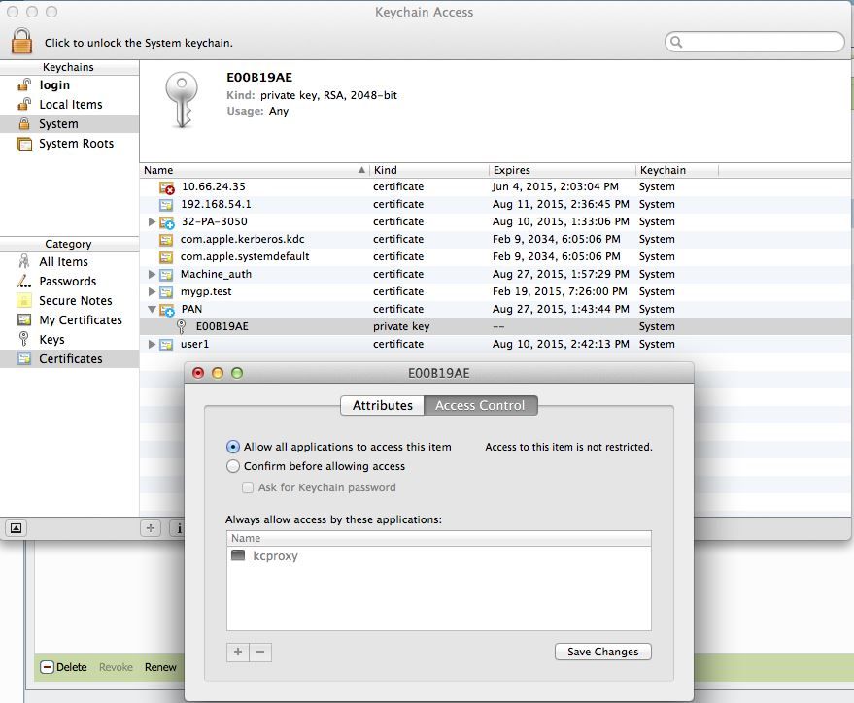Expand the mygp.test certificate
854x703 pixels.
(152, 291)
